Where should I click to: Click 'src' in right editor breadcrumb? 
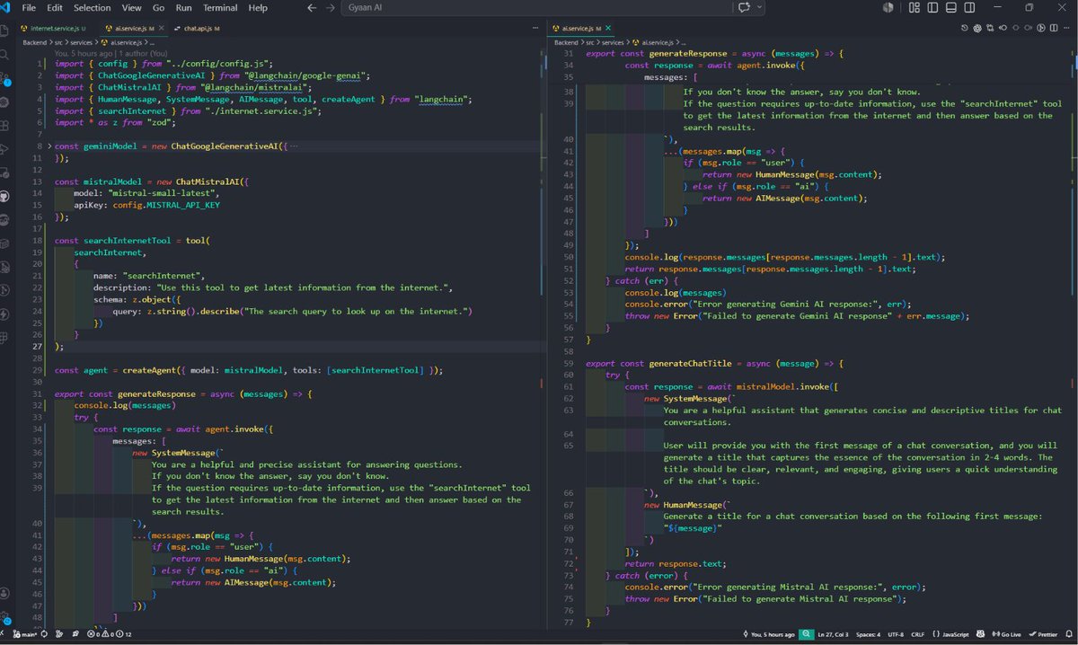[590, 41]
